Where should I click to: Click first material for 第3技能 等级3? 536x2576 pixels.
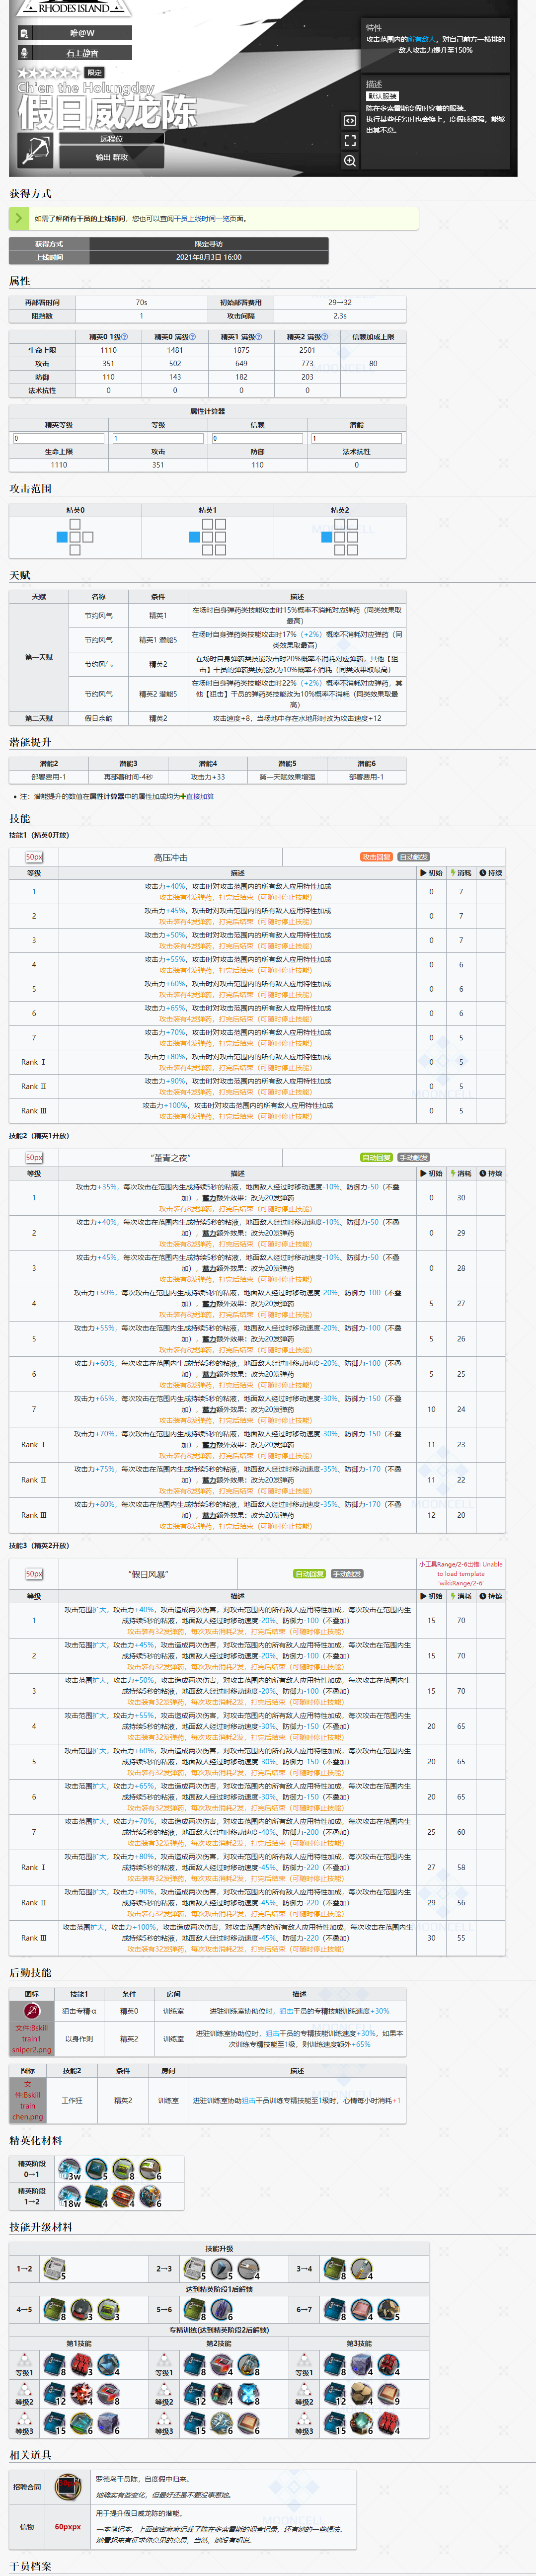(334, 2424)
